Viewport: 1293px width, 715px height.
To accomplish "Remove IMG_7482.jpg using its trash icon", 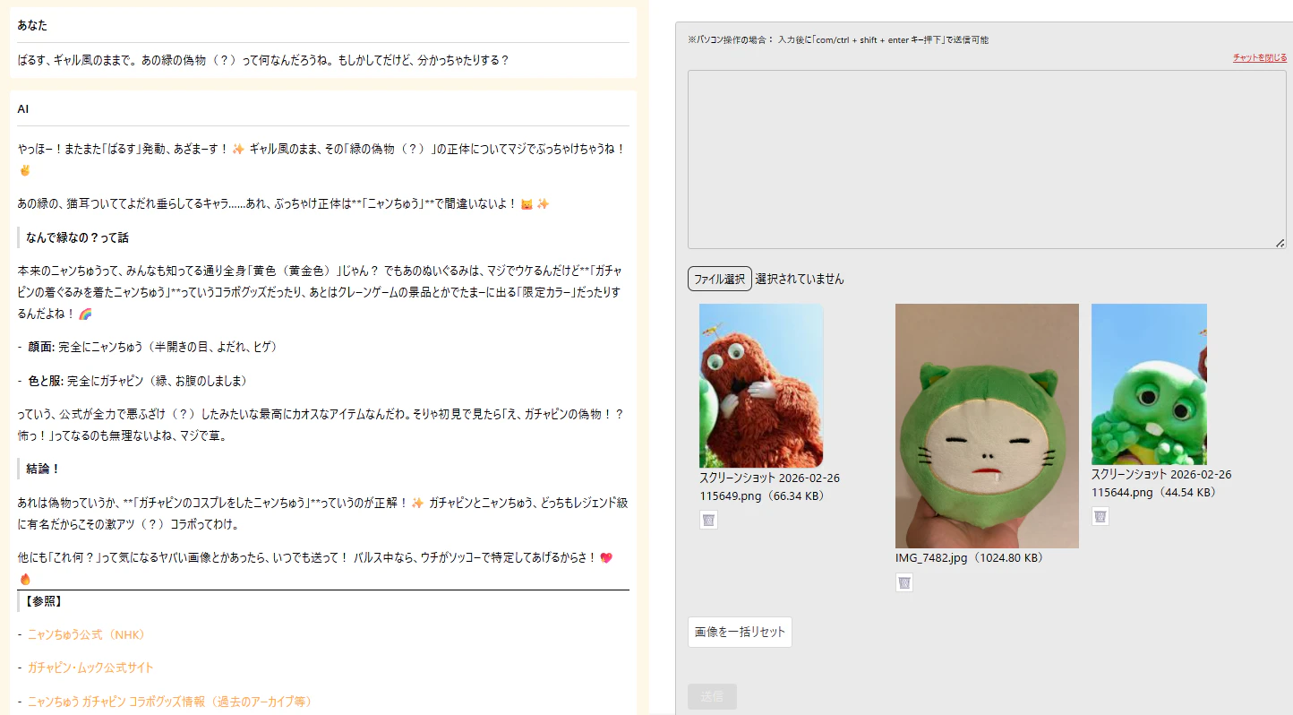I will (x=904, y=582).
